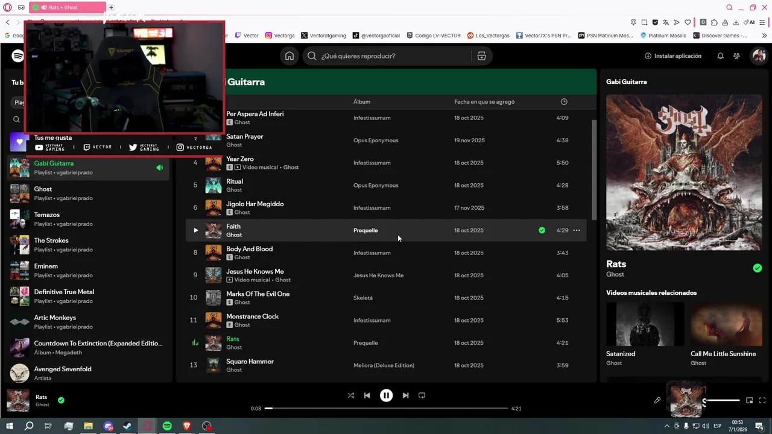Open the notifications bell in Spotify
The height and width of the screenshot is (434, 772).
click(x=720, y=56)
